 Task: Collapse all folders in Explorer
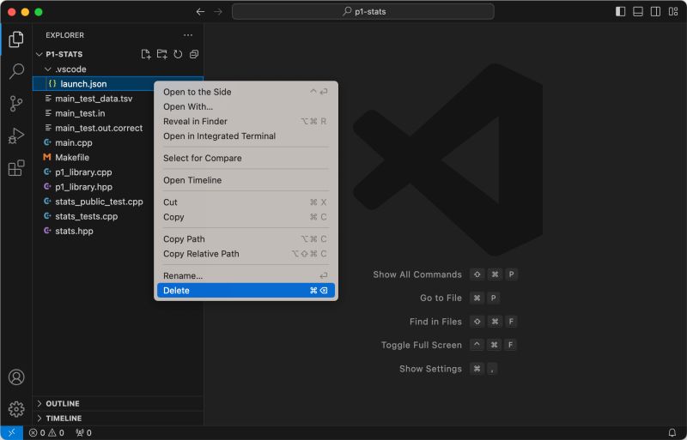pos(194,54)
